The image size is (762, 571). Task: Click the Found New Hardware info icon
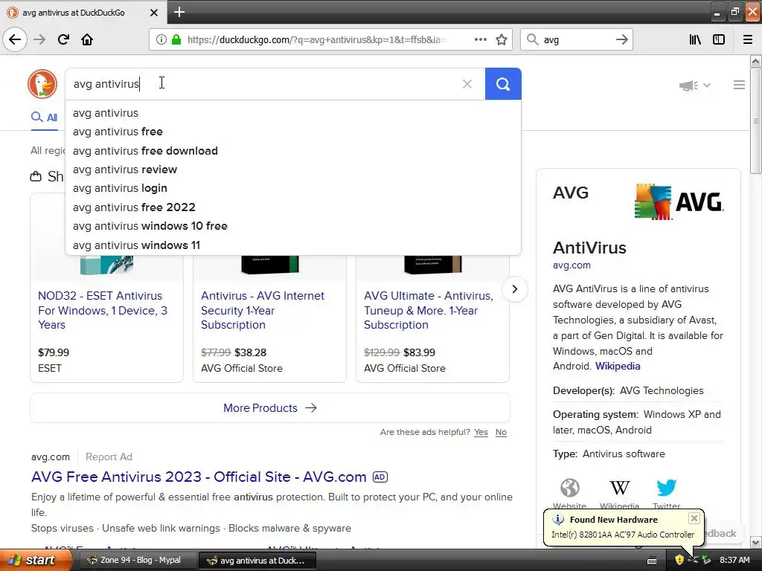[558, 520]
